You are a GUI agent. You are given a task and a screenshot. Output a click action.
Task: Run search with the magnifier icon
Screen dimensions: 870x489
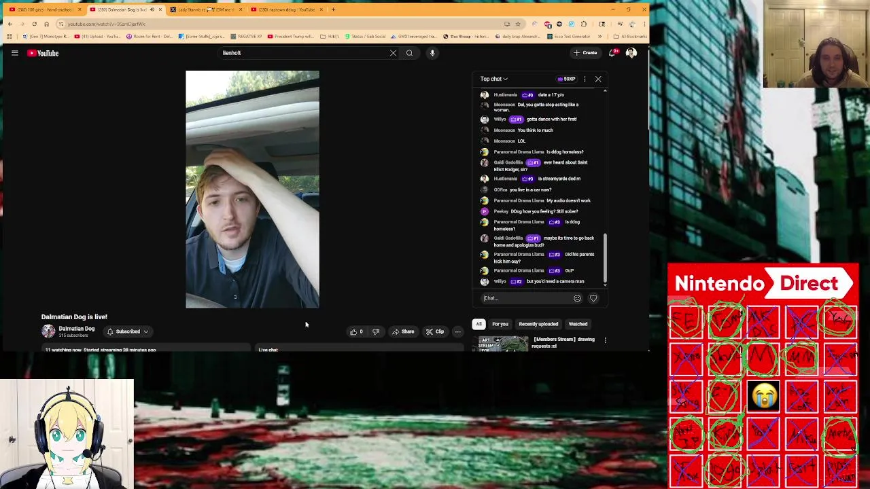[x=409, y=53]
